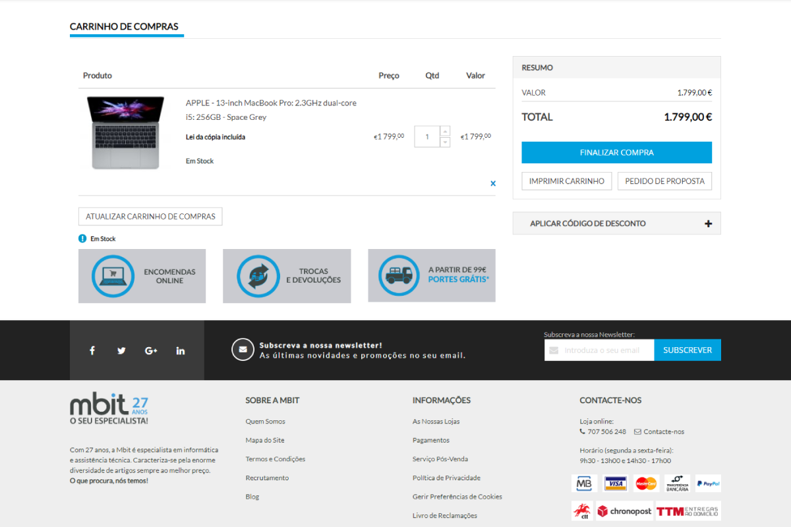791x527 pixels.
Task: Click the Subscrever newsletter button
Action: [x=688, y=350]
